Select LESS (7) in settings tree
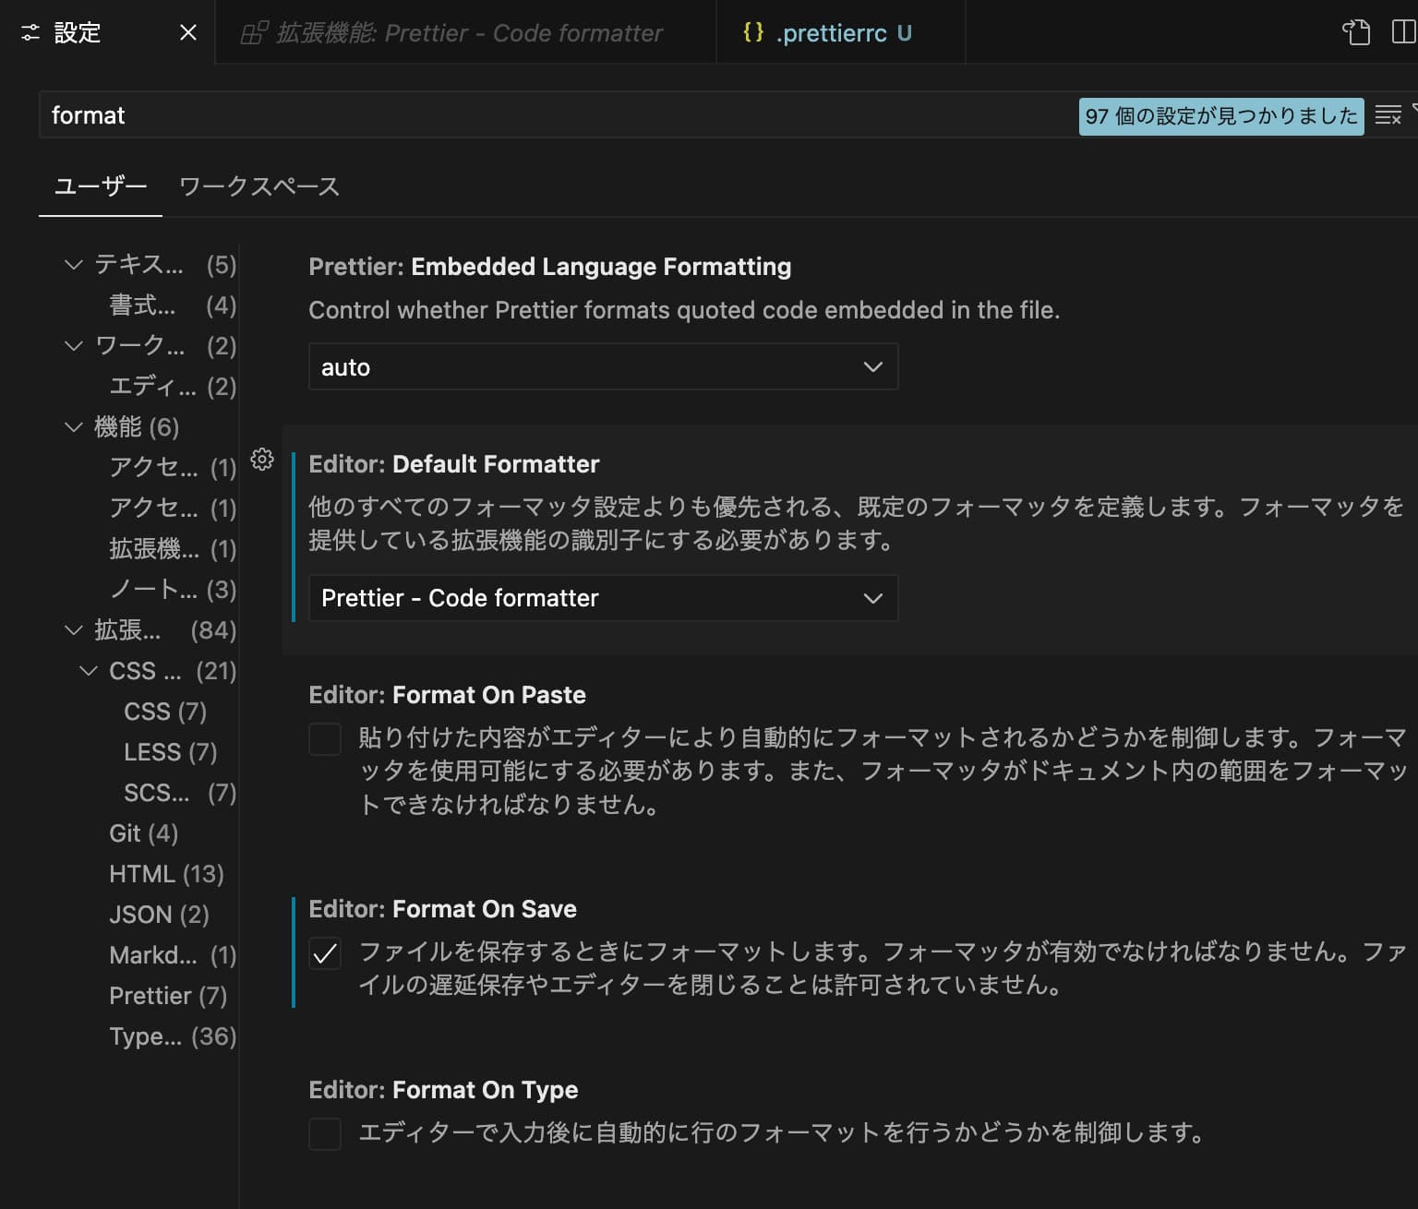This screenshot has height=1209, width=1418. [x=171, y=752]
